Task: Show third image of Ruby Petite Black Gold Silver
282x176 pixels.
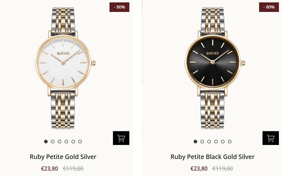Action: (209, 142)
